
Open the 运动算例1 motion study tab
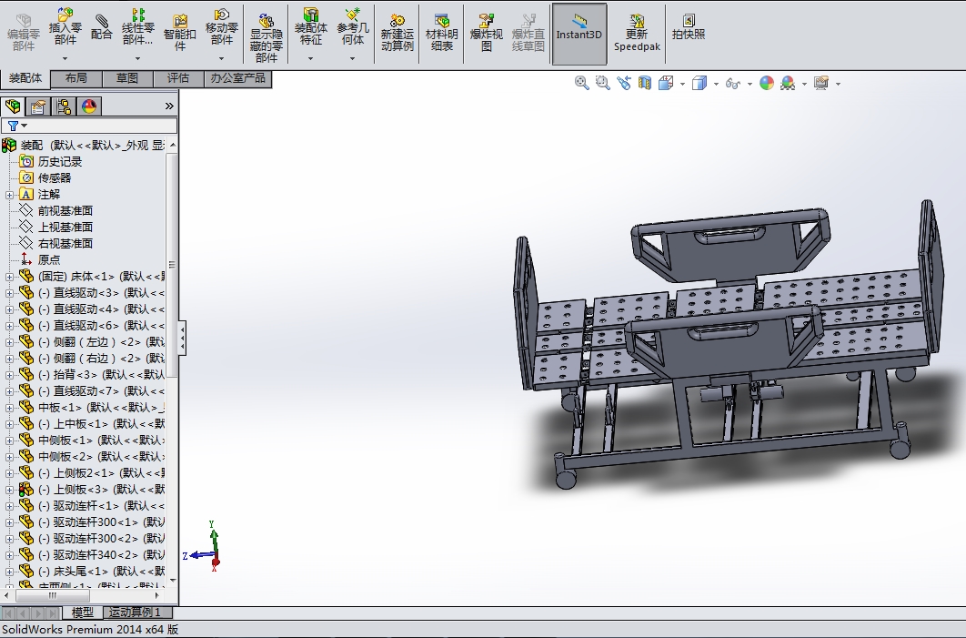coord(135,613)
